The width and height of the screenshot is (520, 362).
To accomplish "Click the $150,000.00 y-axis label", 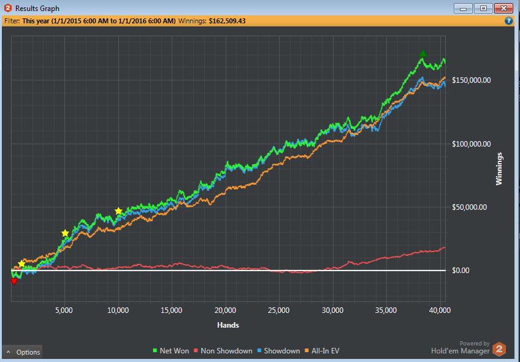I will click(x=469, y=80).
